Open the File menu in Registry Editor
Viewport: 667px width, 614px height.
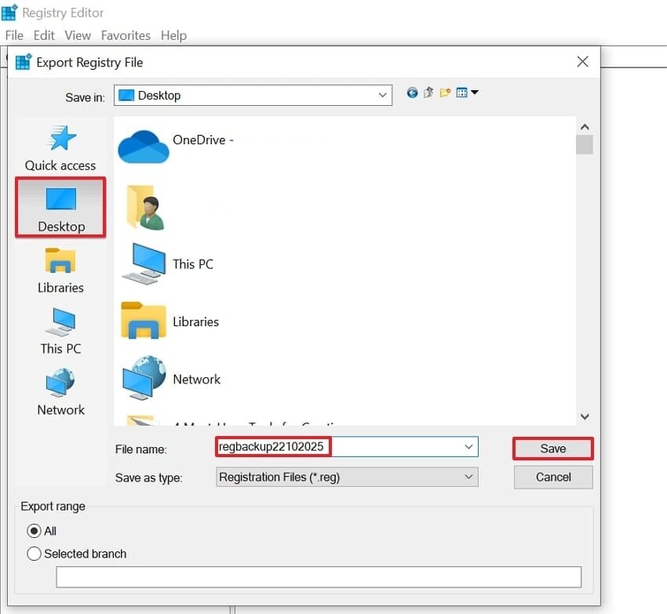coord(14,35)
